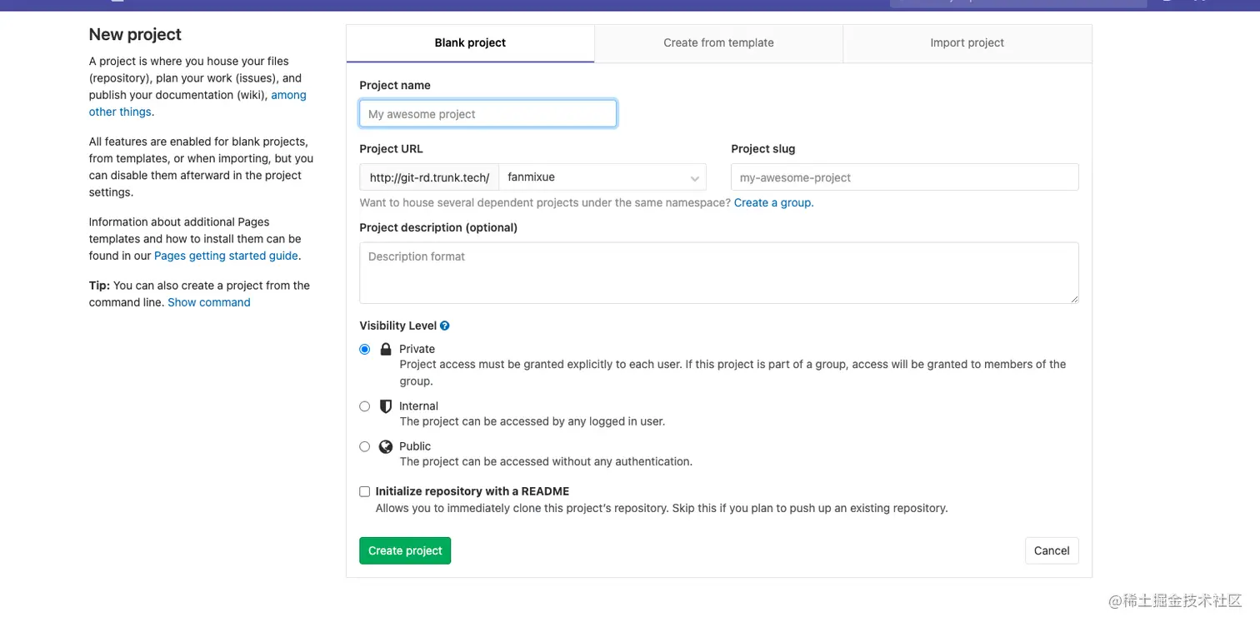Click the Public visibility label text
The height and width of the screenshot is (627, 1260).
[415, 446]
